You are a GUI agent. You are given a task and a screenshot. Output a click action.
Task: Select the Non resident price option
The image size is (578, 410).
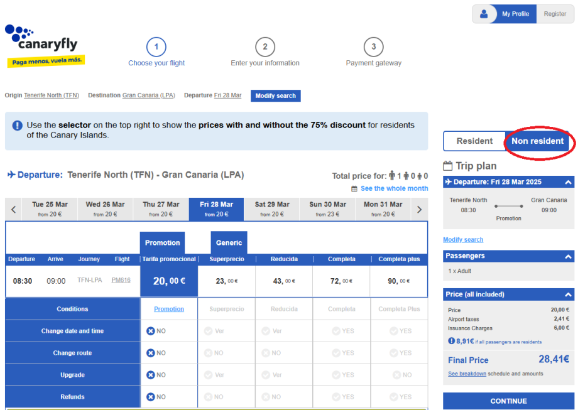[537, 141]
